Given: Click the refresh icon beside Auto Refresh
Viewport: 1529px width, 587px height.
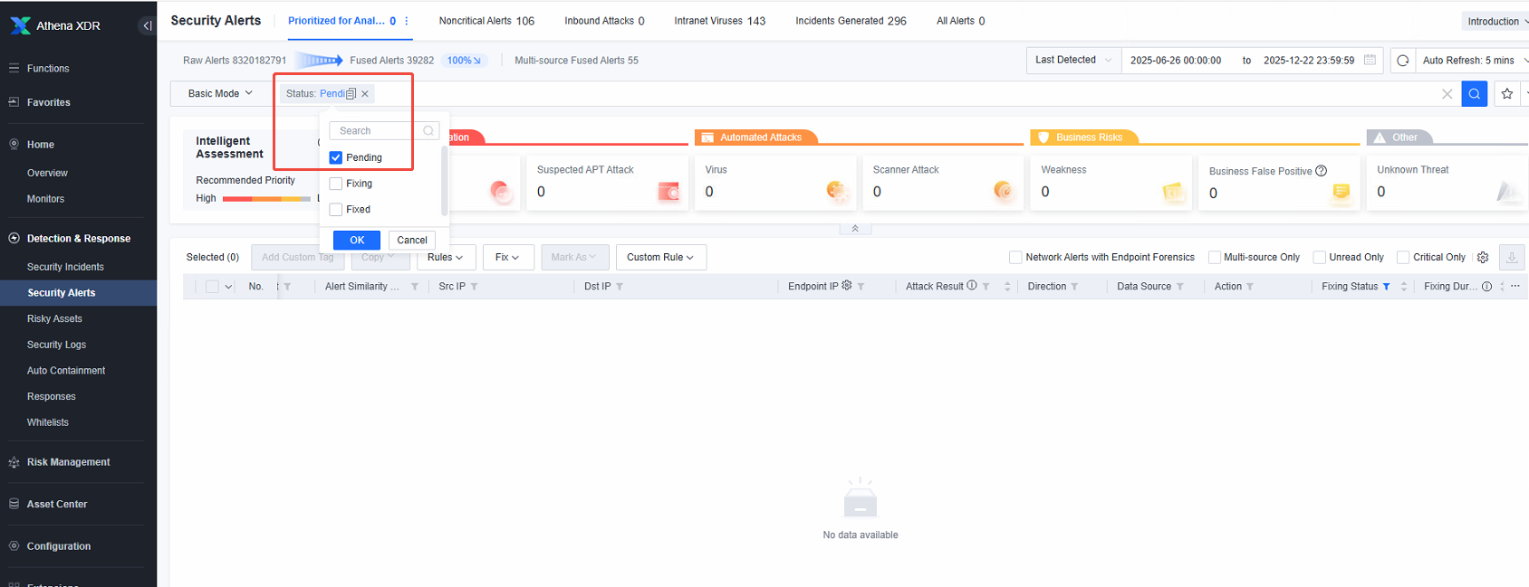Looking at the screenshot, I should click(1403, 61).
